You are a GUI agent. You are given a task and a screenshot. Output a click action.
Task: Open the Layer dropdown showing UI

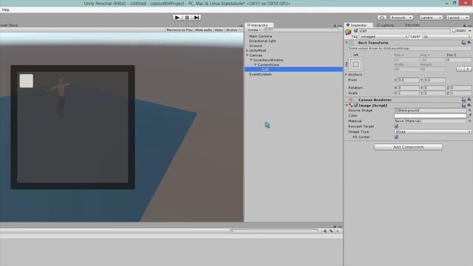tap(446, 36)
